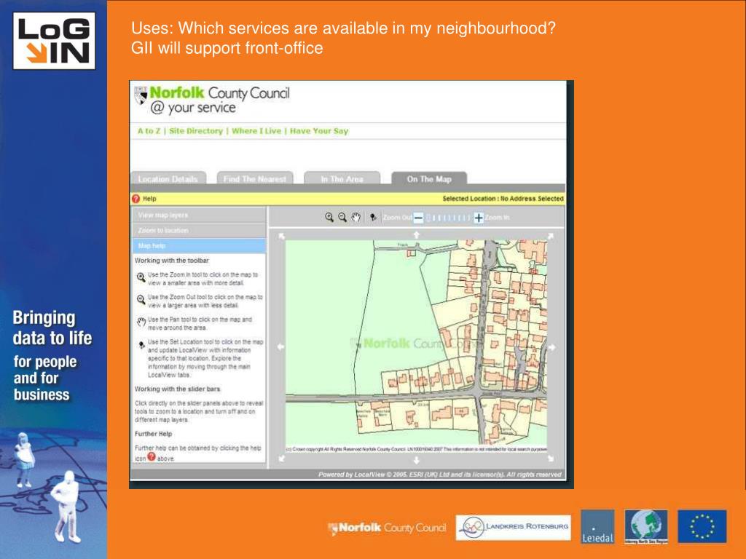The width and height of the screenshot is (746, 559).
Task: Select the Pan hand tool in map toolbar
Action: [356, 217]
